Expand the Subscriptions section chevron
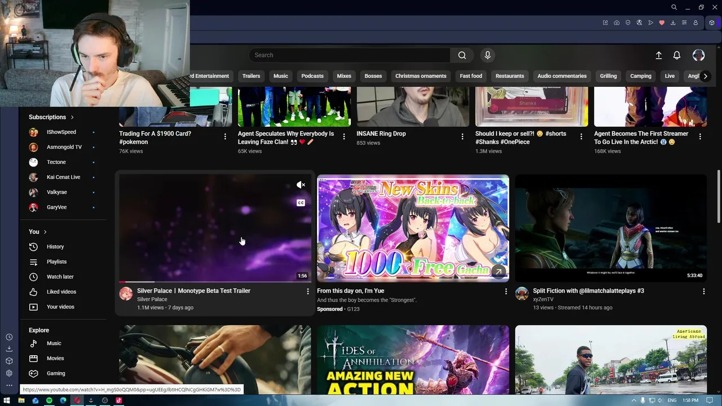Screen dimensions: 722x406 (x=72, y=117)
